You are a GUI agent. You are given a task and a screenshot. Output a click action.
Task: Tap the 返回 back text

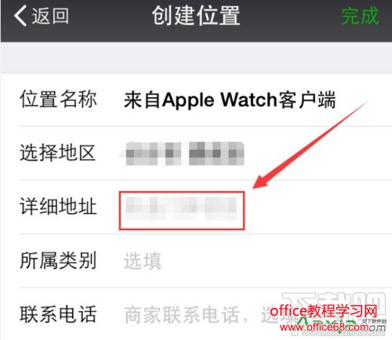coord(50,16)
